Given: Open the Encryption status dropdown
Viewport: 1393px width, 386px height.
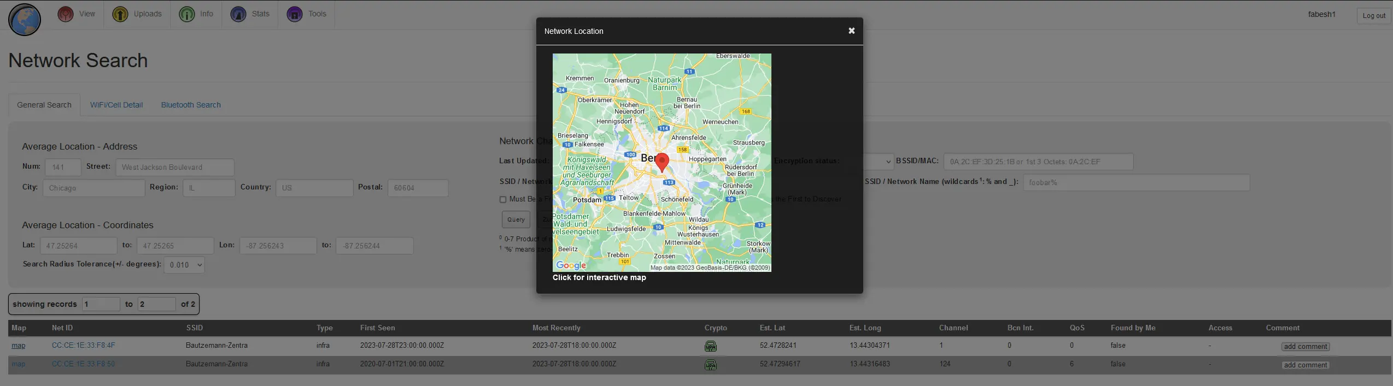Looking at the screenshot, I should point(878,162).
